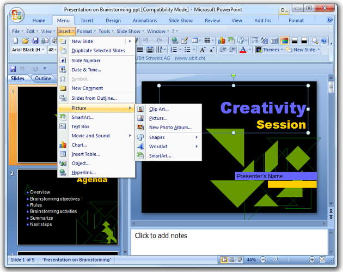343x272 pixels.
Task: Click the zoom out minus button
Action: pyautogui.click(x=263, y=259)
